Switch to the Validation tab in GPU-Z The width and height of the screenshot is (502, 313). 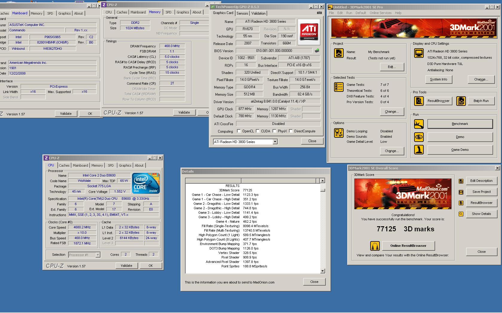point(258,13)
